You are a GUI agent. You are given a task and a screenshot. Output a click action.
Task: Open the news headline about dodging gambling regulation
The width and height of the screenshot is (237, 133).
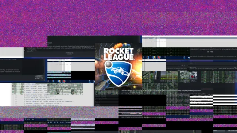click(x=162, y=90)
